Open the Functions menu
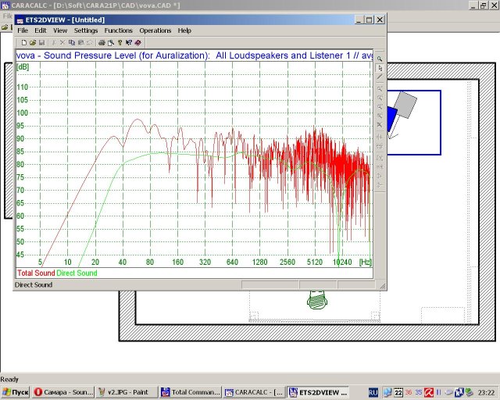 118,30
